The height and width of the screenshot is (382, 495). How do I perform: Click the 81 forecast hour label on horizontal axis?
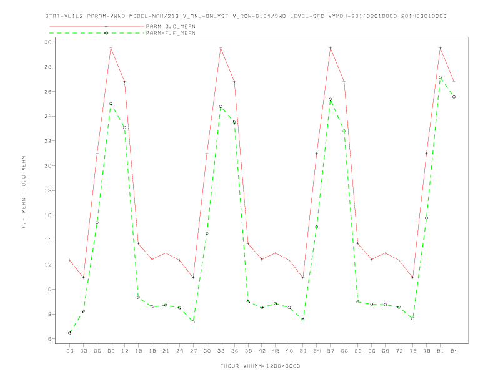(441, 351)
